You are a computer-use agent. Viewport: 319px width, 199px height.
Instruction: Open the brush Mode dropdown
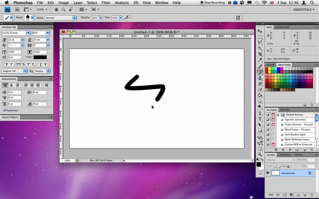click(x=60, y=18)
